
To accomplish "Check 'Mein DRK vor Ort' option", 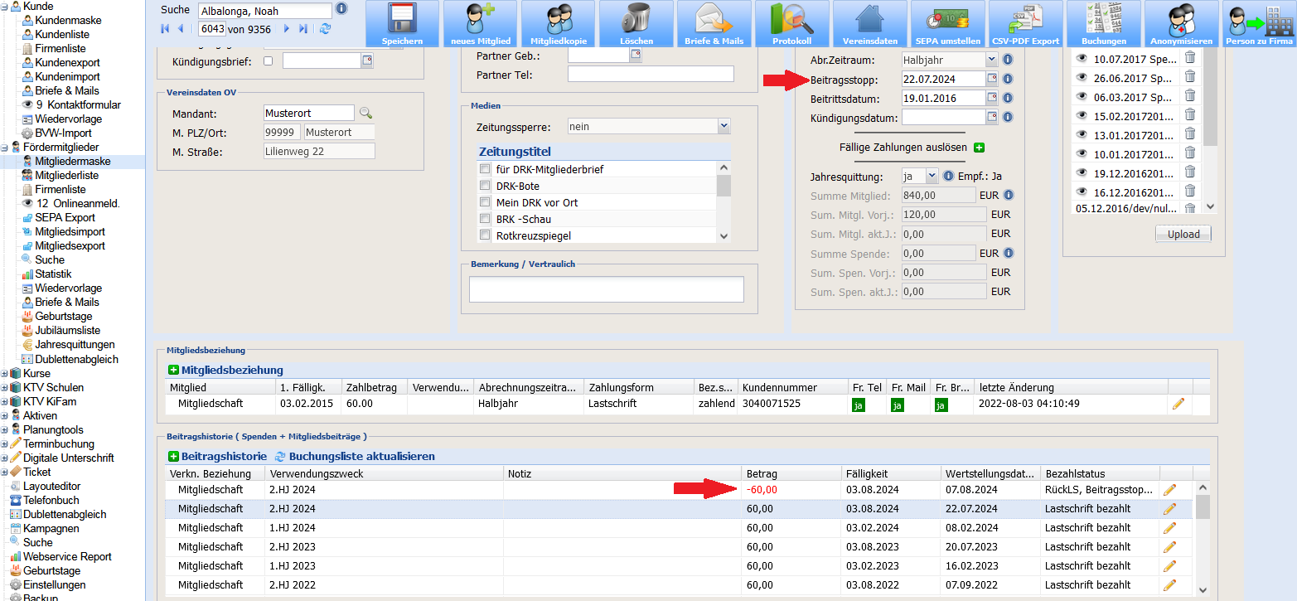I will pos(485,202).
